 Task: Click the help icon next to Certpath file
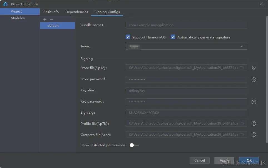254,135
